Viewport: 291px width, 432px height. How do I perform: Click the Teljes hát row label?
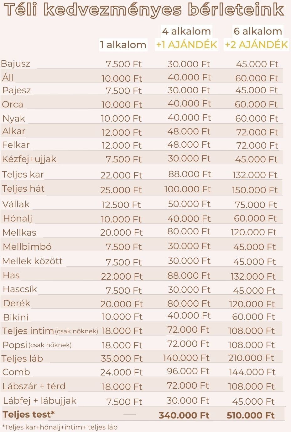click(23, 189)
